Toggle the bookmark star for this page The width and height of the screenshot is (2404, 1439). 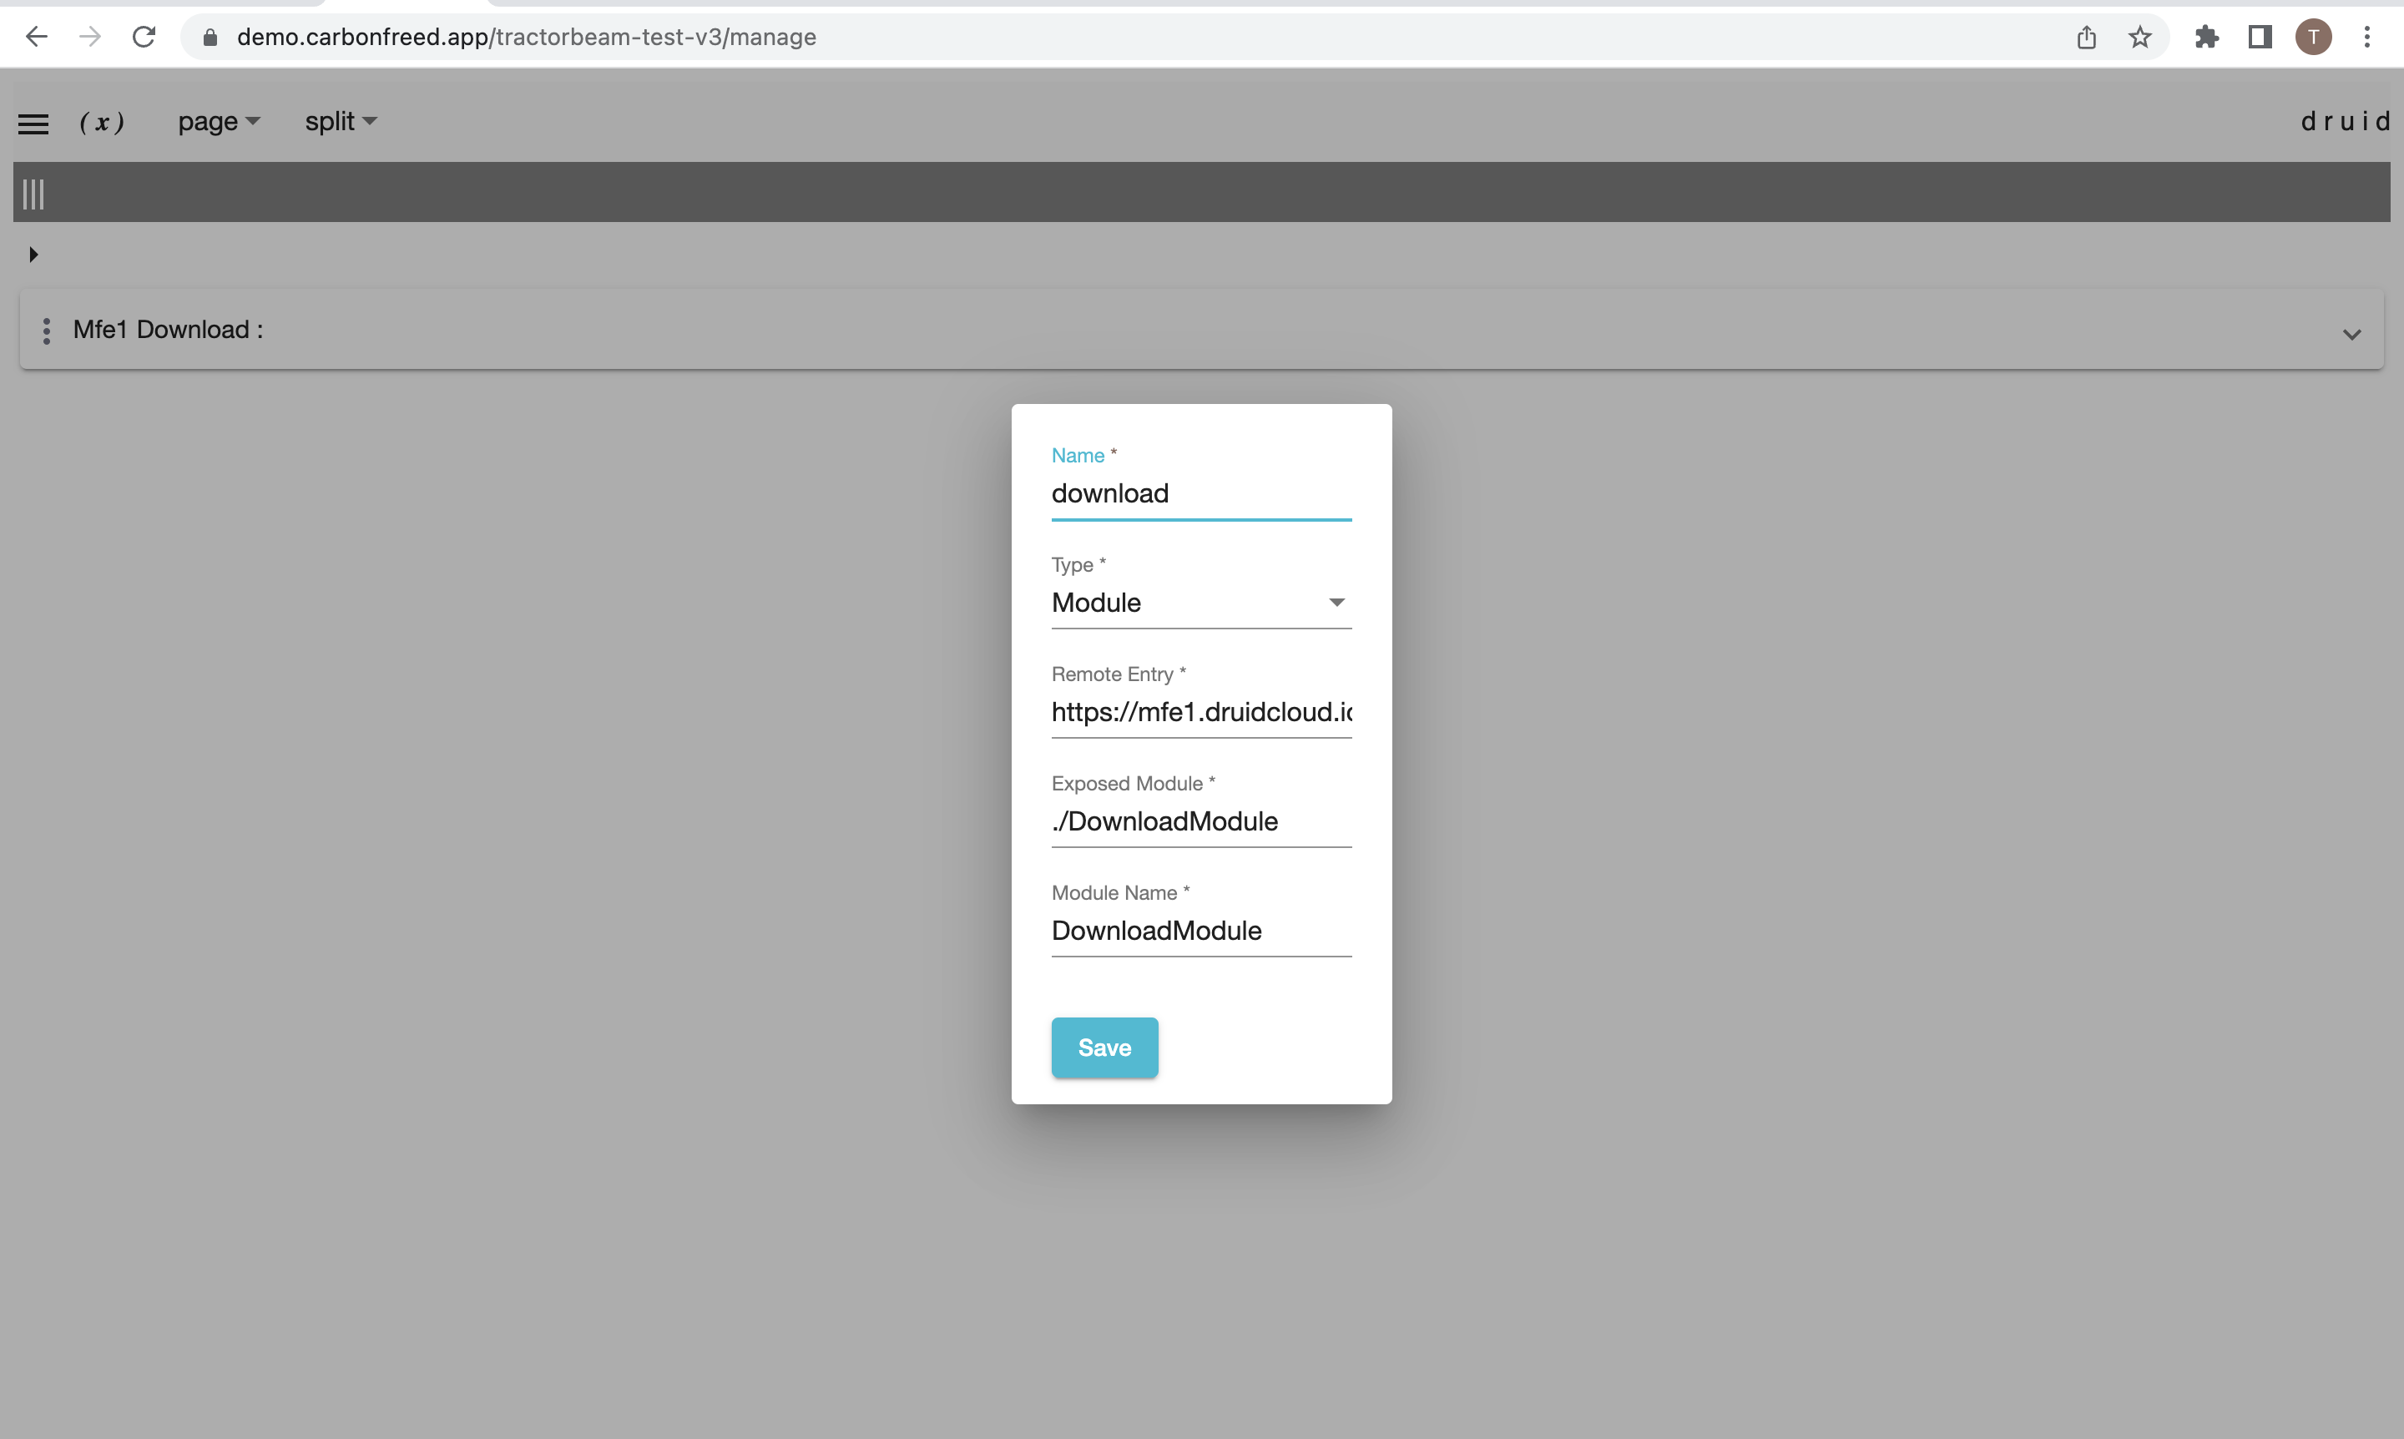pyautogui.click(x=2139, y=37)
